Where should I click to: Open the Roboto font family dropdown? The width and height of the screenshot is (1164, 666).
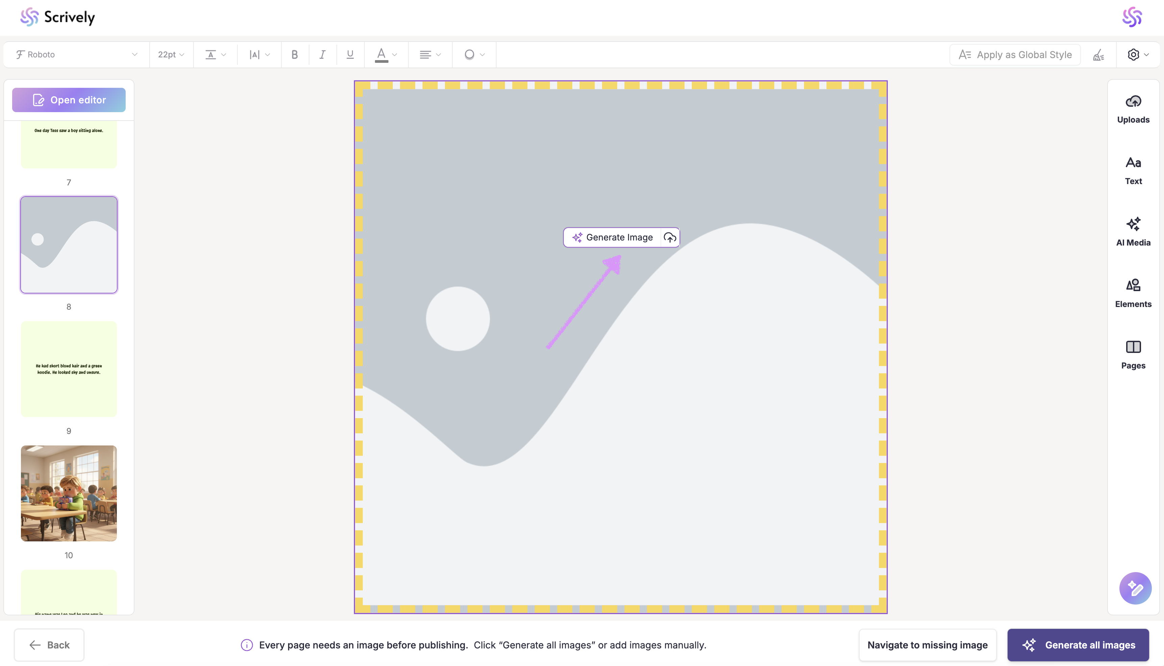(x=76, y=55)
